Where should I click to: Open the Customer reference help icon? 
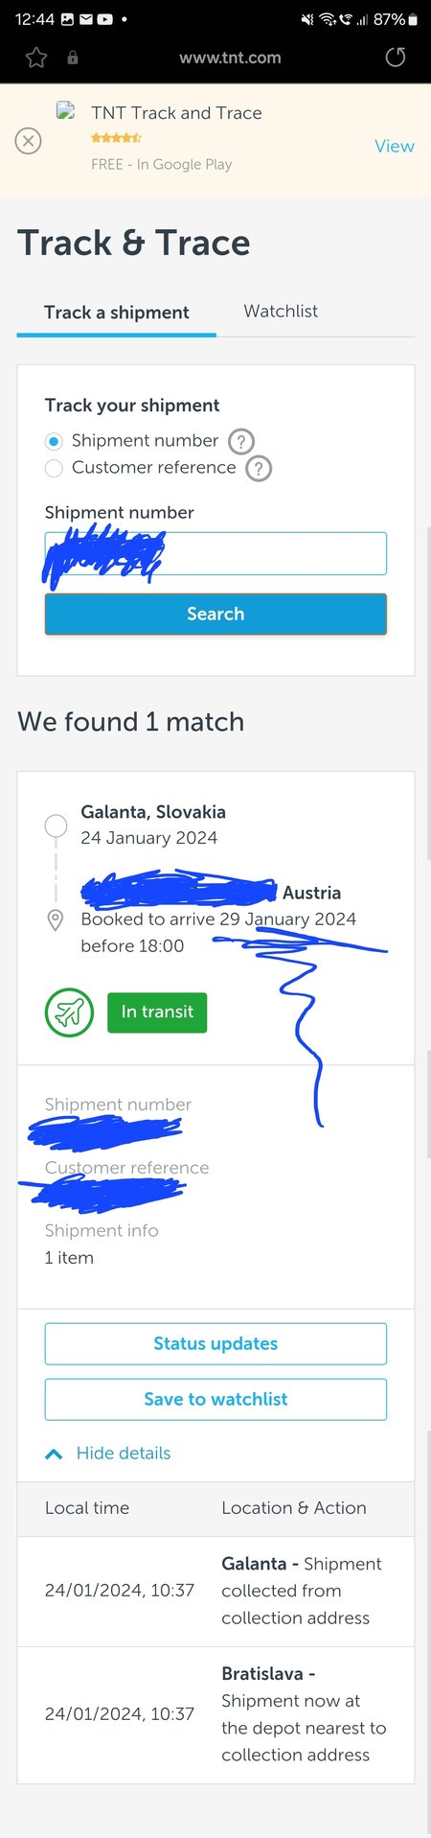(259, 469)
